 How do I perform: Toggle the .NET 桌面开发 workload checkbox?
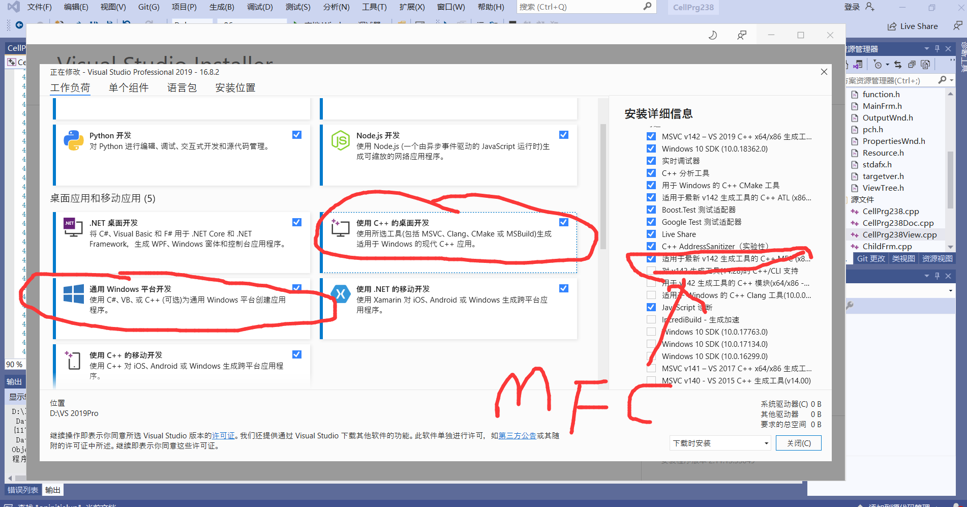pyautogui.click(x=297, y=222)
